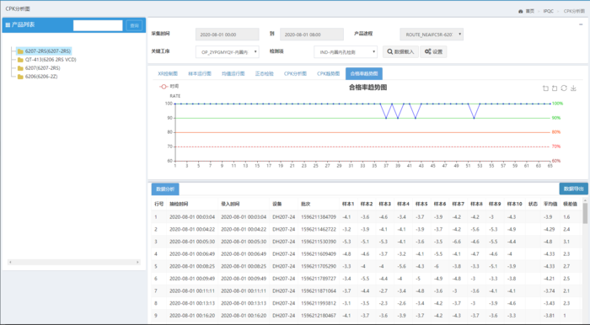590x325 pixels.
Task: Switch to the CPK分析图 tab
Action: 295,73
